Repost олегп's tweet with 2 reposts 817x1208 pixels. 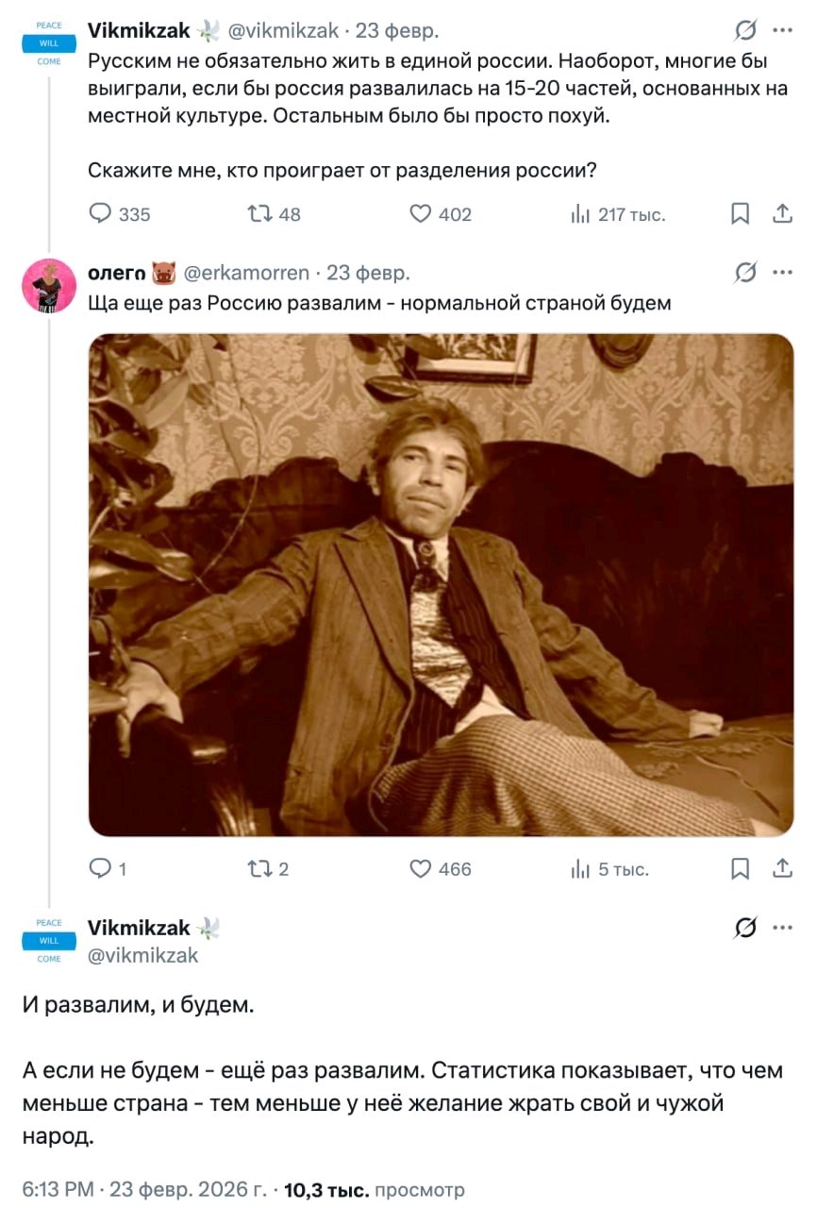[258, 868]
